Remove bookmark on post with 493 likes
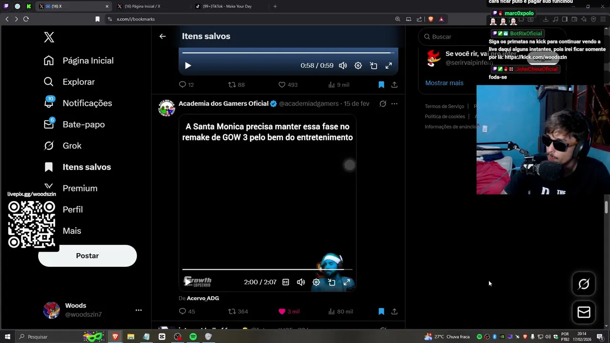The height and width of the screenshot is (343, 610). point(381,85)
